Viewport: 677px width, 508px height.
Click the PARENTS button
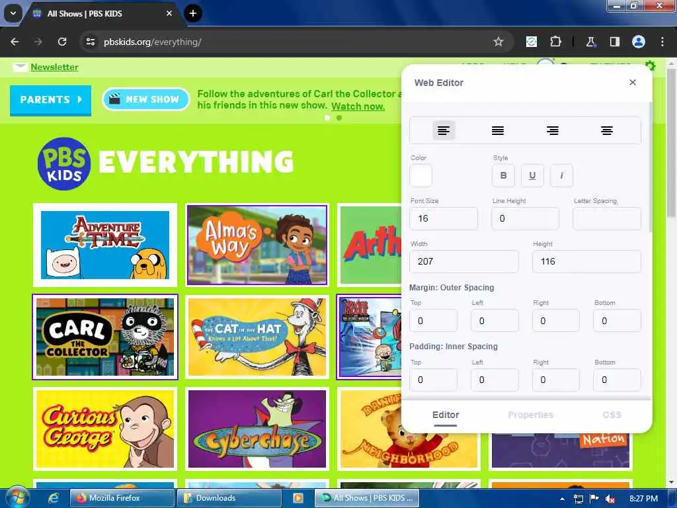[50, 100]
